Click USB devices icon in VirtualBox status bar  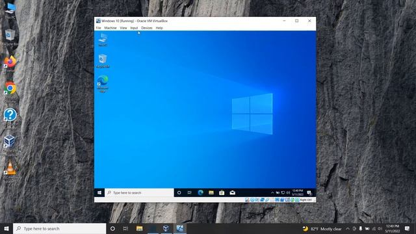[267, 200]
